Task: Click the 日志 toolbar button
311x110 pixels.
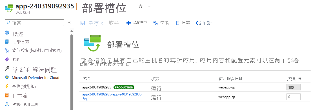Action: tap(183, 23)
